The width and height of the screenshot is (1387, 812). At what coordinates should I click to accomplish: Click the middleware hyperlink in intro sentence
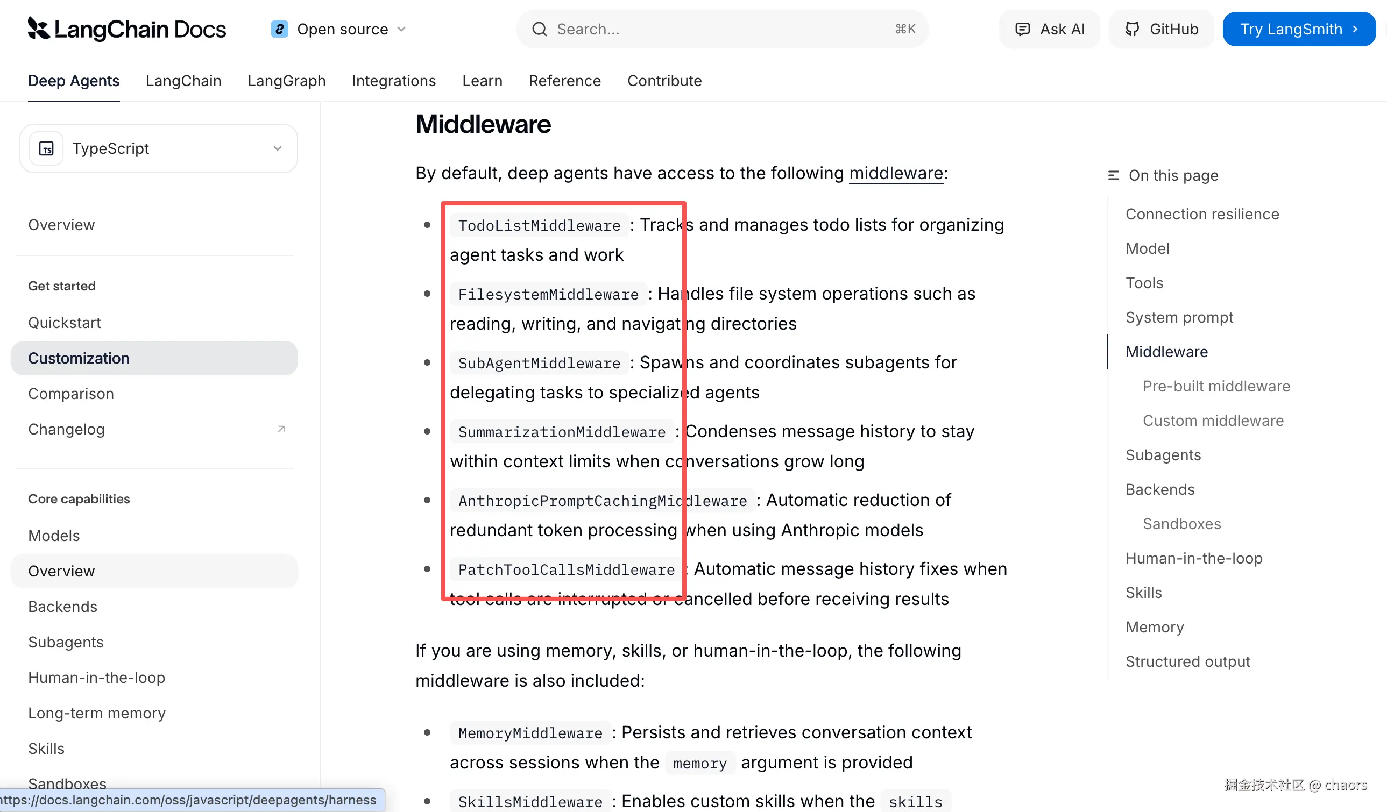(x=895, y=173)
